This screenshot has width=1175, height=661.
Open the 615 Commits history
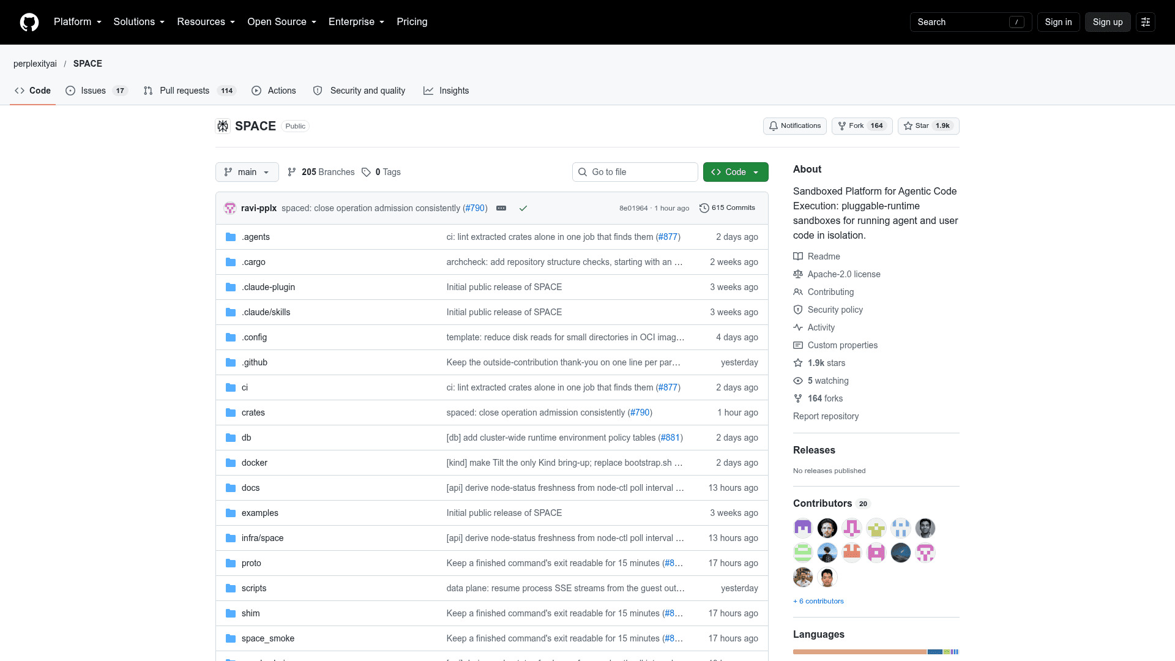[x=727, y=208]
